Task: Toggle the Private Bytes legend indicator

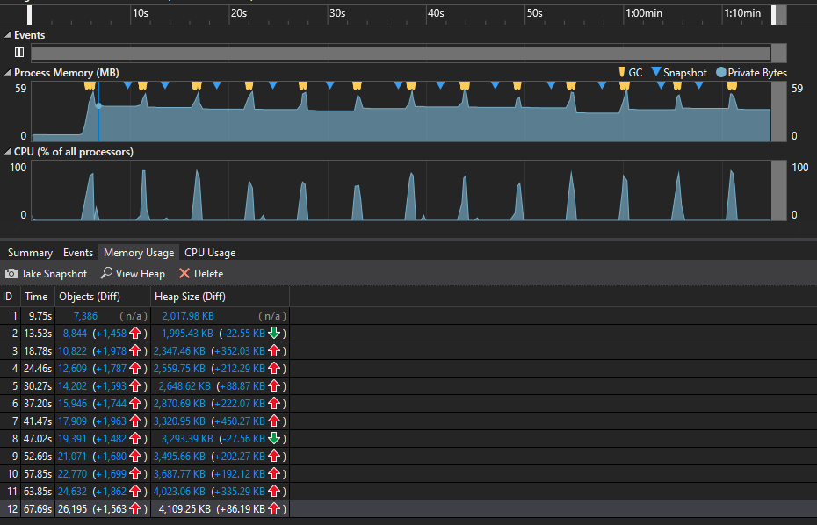Action: click(720, 73)
